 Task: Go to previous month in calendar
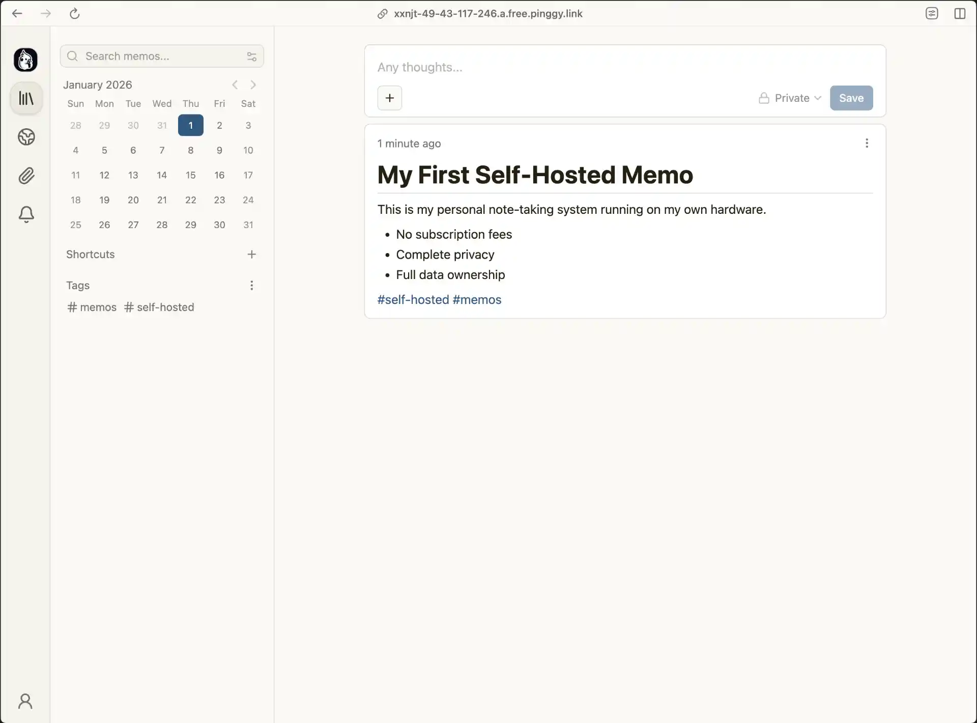(235, 85)
